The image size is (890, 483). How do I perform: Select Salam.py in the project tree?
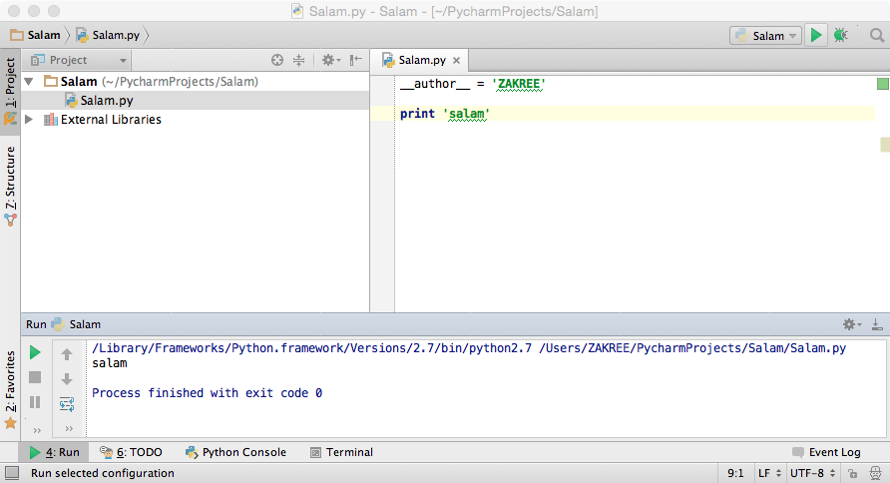tap(106, 101)
